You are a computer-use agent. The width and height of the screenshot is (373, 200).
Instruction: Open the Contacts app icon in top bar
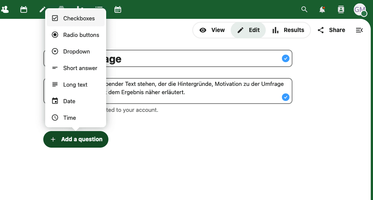click(5, 9)
